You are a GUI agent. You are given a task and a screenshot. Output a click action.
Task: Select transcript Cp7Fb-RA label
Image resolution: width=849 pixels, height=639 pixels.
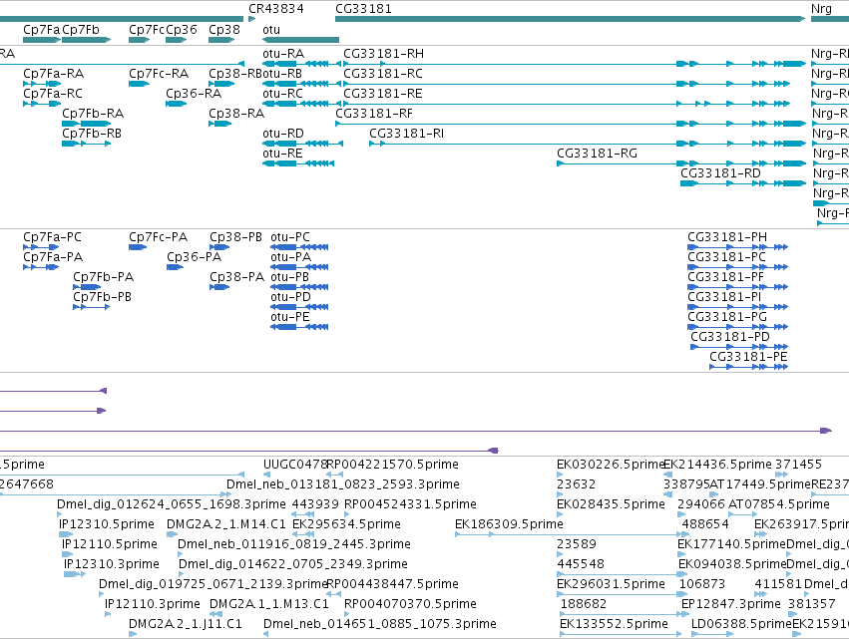tap(93, 114)
